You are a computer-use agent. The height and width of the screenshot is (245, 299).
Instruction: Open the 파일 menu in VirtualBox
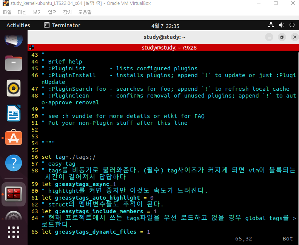point(7,12)
